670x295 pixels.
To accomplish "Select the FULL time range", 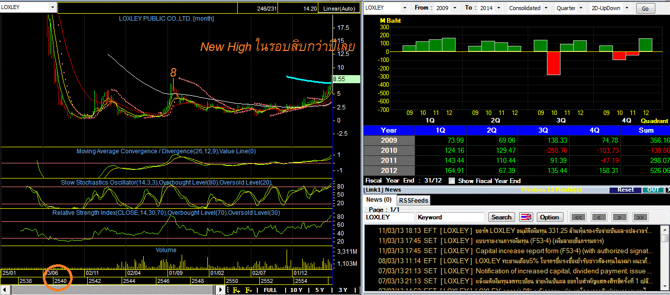I will [x=270, y=290].
